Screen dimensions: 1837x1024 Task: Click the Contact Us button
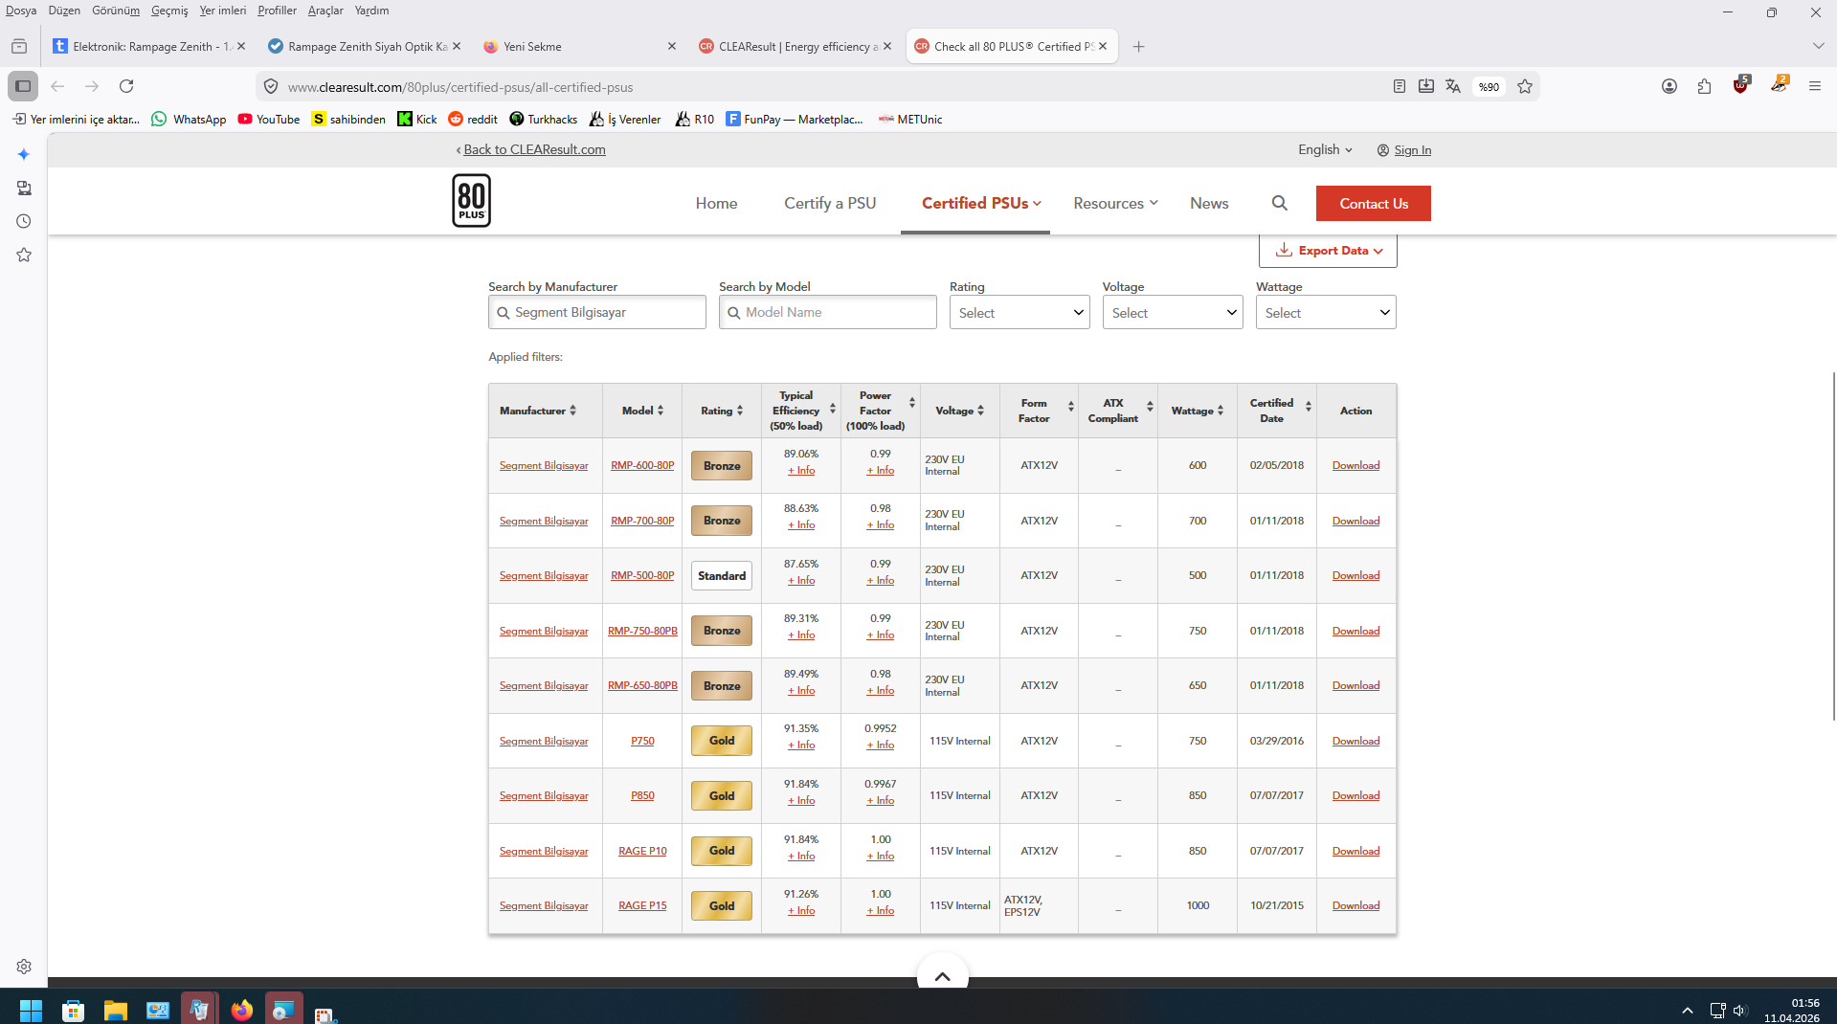click(1373, 203)
